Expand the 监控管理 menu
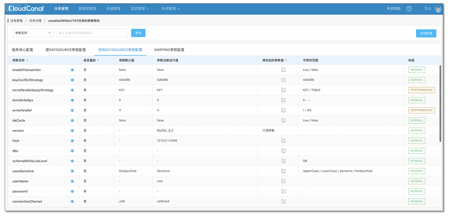 coord(140,9)
